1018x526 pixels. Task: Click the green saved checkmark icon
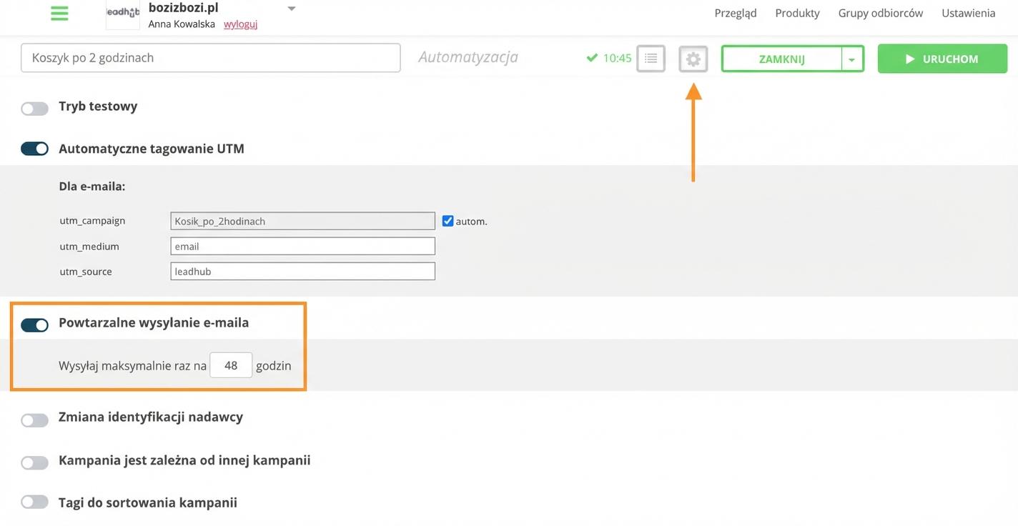pyautogui.click(x=592, y=58)
